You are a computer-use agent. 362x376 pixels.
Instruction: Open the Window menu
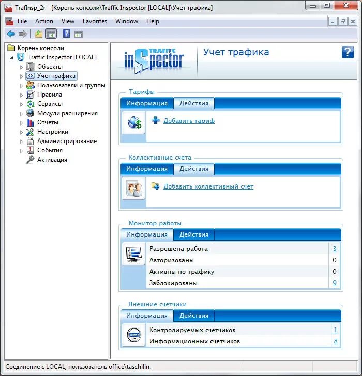click(127, 21)
